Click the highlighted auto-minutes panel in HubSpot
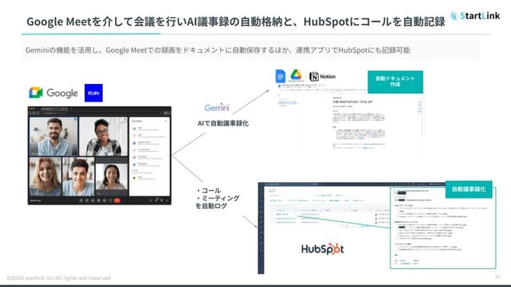Image resolution: width=511 pixels, height=287 pixels. coord(443,228)
